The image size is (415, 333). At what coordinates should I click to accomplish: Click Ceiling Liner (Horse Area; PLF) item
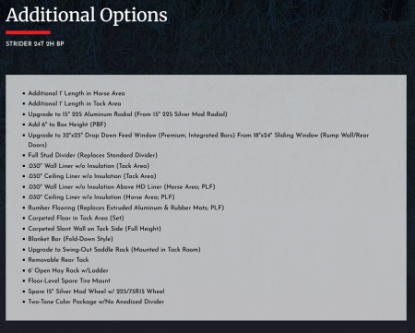click(x=101, y=197)
